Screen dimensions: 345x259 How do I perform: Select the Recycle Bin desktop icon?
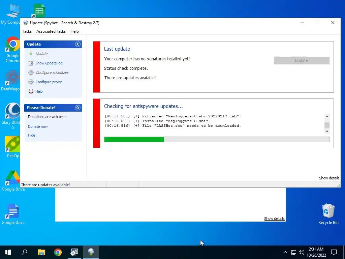328,214
